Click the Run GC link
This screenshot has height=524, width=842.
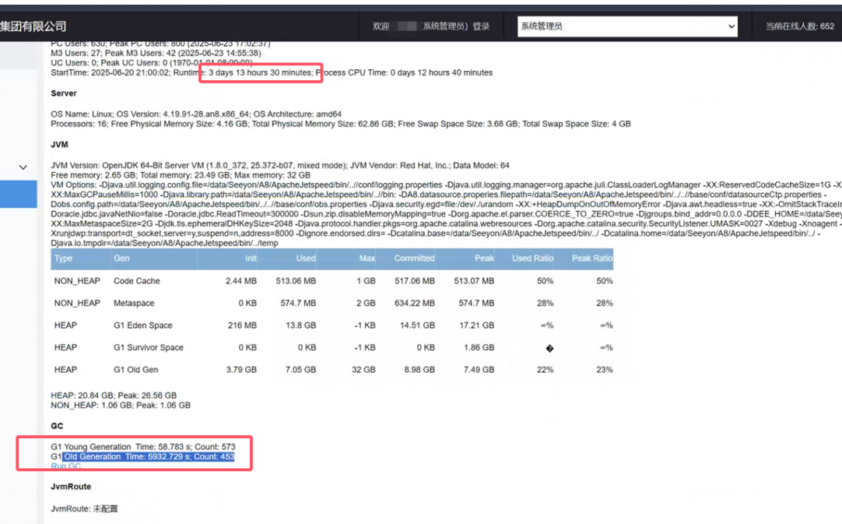(x=66, y=466)
